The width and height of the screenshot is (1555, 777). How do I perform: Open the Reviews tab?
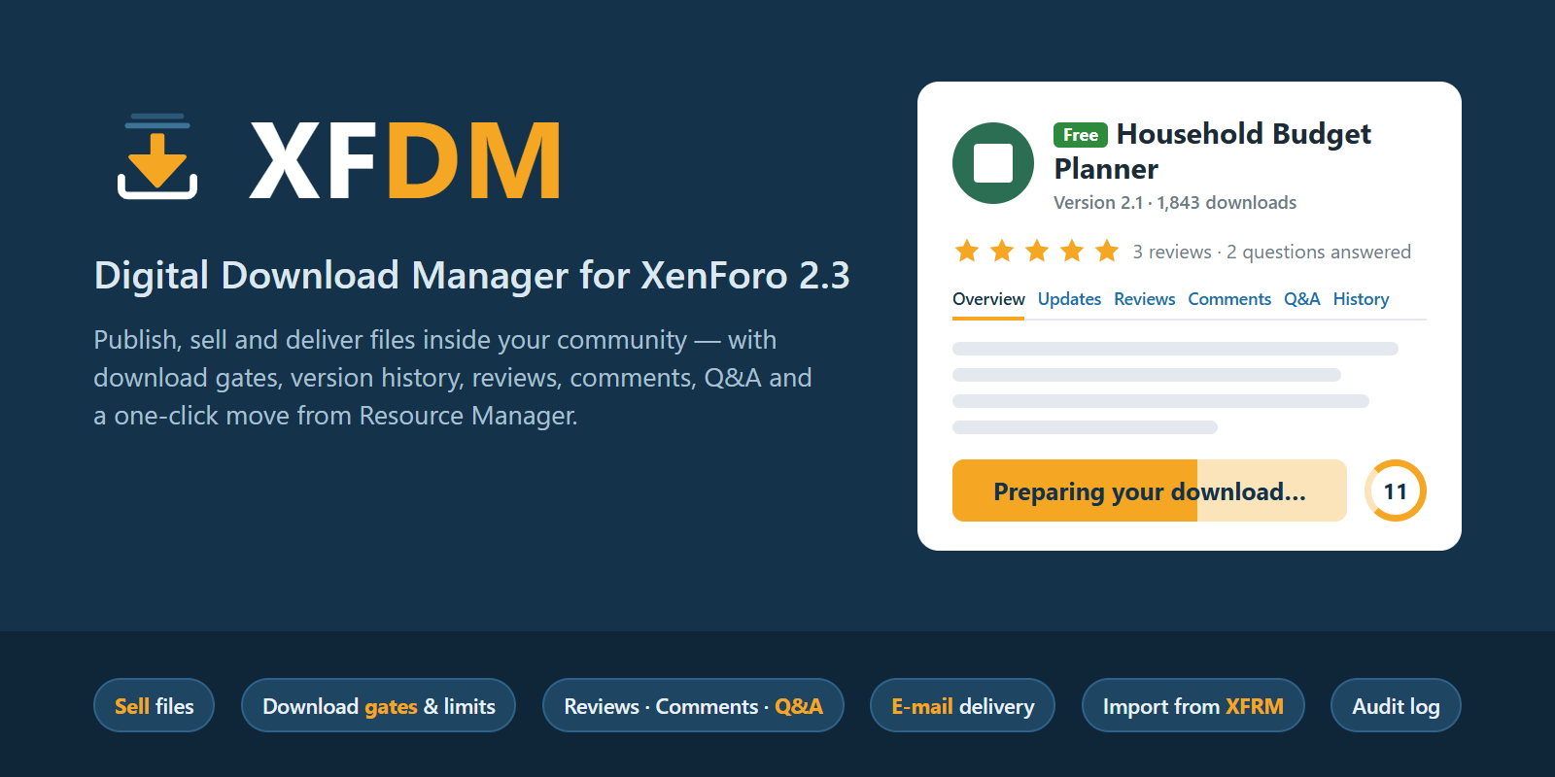tap(1144, 299)
